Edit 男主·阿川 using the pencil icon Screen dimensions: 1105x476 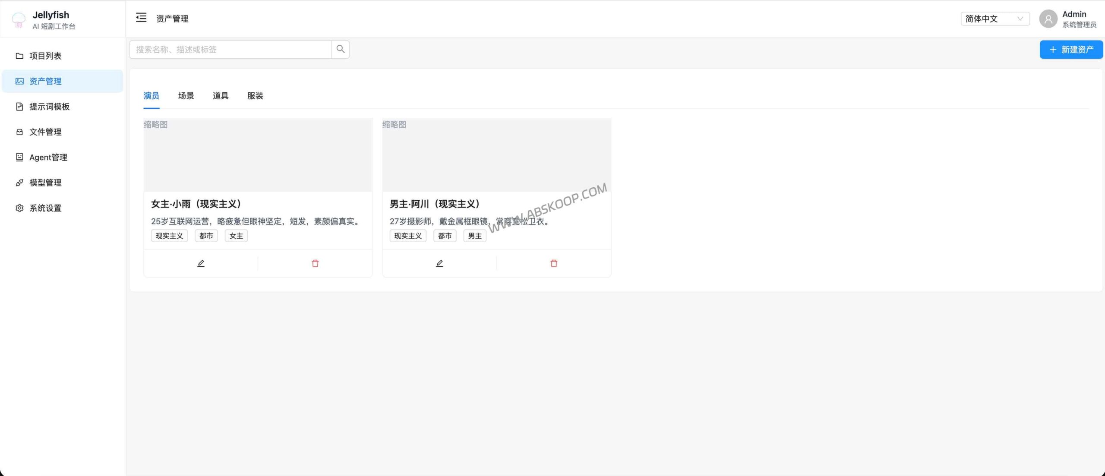439,263
